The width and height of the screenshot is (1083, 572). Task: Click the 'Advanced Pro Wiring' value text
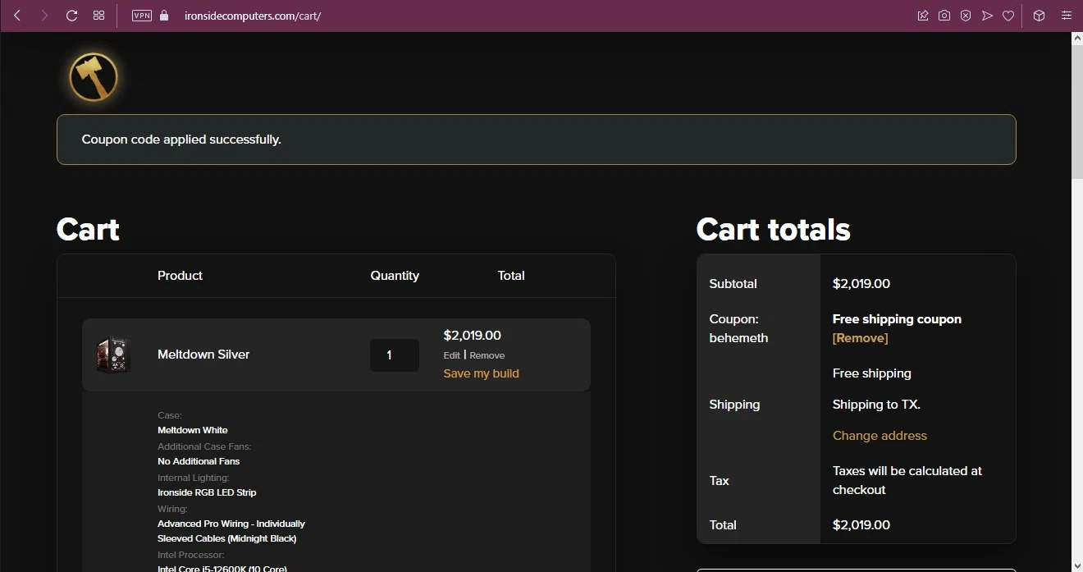(x=231, y=531)
